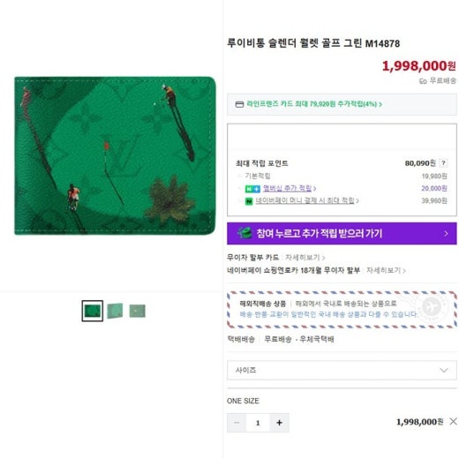Open the 네이버페이 머니 결제 시 최대 적립 link
Viewport: 459px width, 459px height.
coord(307,200)
